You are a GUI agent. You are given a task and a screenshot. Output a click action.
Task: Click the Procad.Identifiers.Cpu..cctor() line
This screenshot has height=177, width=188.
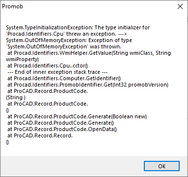click(48, 66)
